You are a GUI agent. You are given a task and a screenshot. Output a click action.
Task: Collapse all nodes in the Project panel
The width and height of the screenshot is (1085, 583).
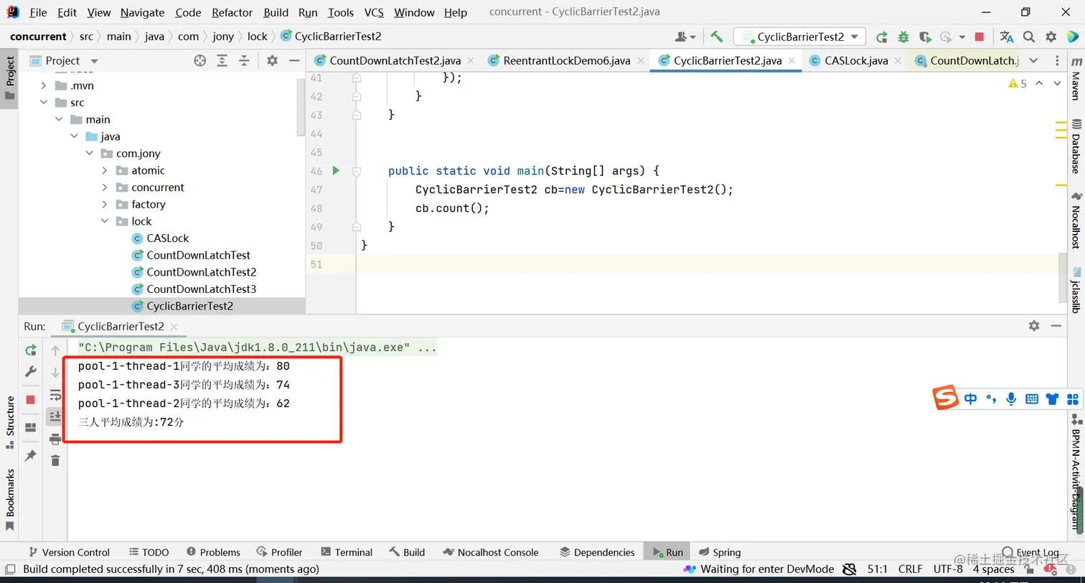[244, 61]
